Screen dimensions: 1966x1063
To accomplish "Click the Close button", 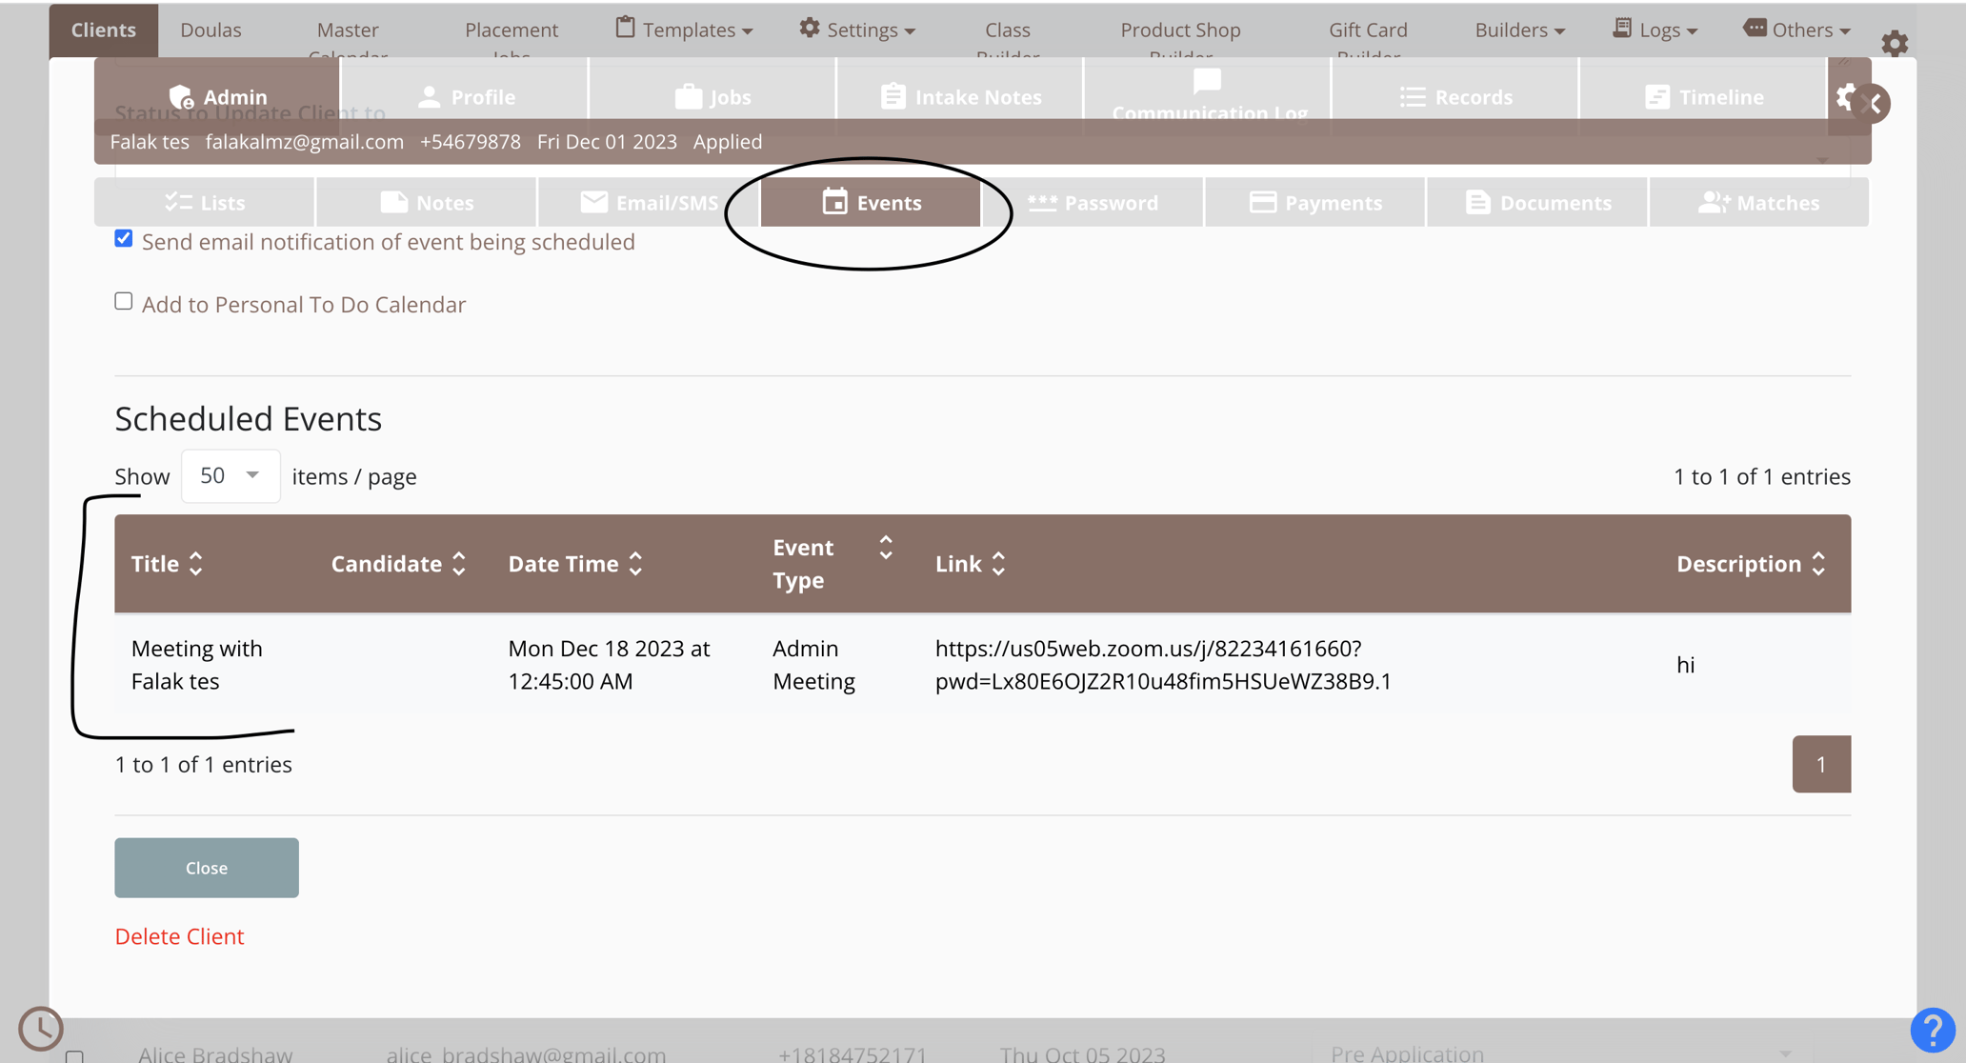I will pos(206,867).
